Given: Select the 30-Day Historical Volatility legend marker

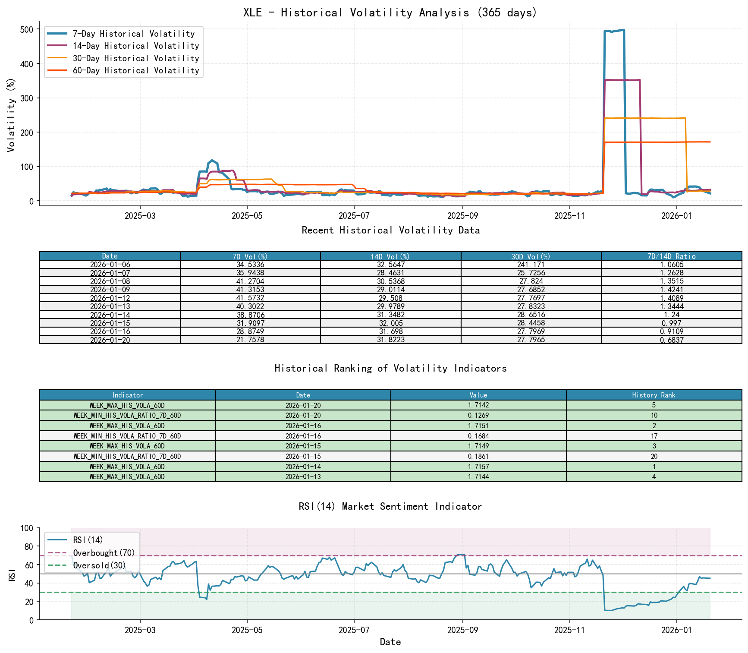Looking at the screenshot, I should (58, 58).
